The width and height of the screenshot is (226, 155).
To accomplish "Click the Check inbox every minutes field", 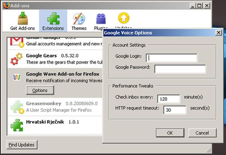I will click(x=169, y=99).
